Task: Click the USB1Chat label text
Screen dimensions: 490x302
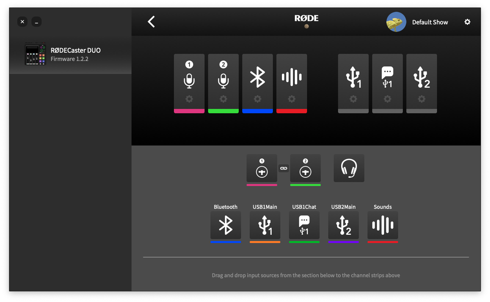Action: tap(304, 207)
